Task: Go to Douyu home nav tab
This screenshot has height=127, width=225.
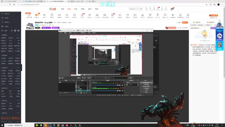Action: [63, 9]
